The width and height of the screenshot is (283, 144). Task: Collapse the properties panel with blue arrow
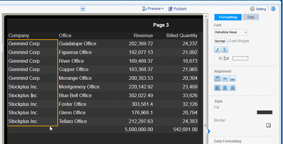(x=208, y=131)
